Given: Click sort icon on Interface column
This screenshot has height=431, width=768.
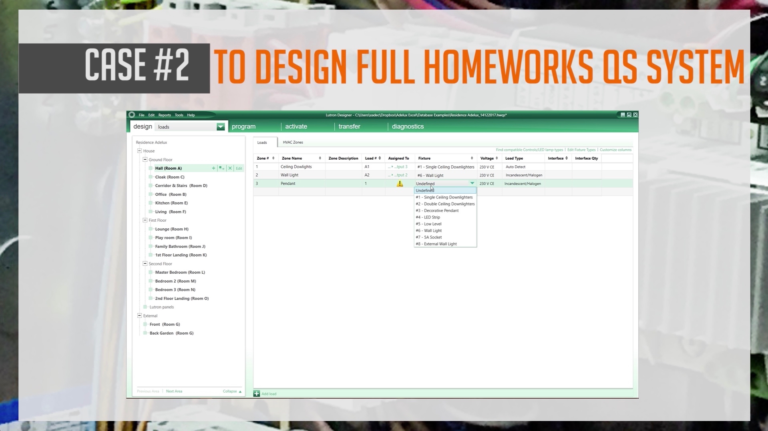Looking at the screenshot, I should coord(566,158).
